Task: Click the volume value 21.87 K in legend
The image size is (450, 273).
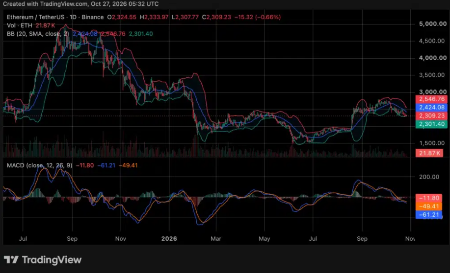Action: 45,25
